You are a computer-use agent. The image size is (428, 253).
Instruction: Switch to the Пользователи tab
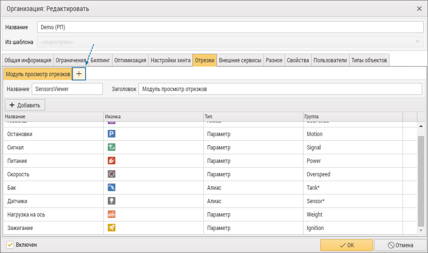click(330, 60)
